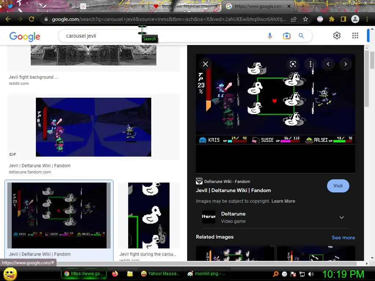Click the share page icon in address bar
375x281 pixels.
(x=294, y=19)
